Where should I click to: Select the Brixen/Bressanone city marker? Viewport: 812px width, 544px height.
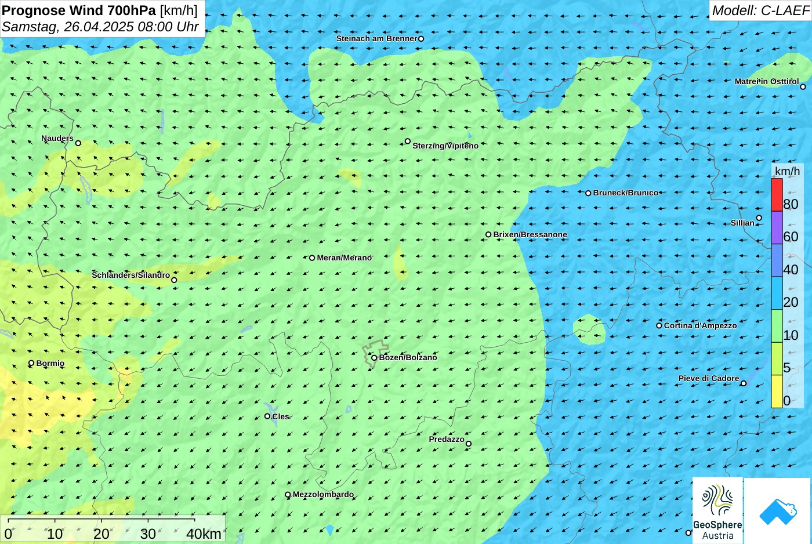click(488, 235)
